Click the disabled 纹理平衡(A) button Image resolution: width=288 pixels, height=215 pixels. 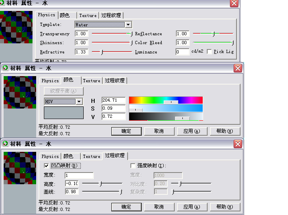click(63, 91)
